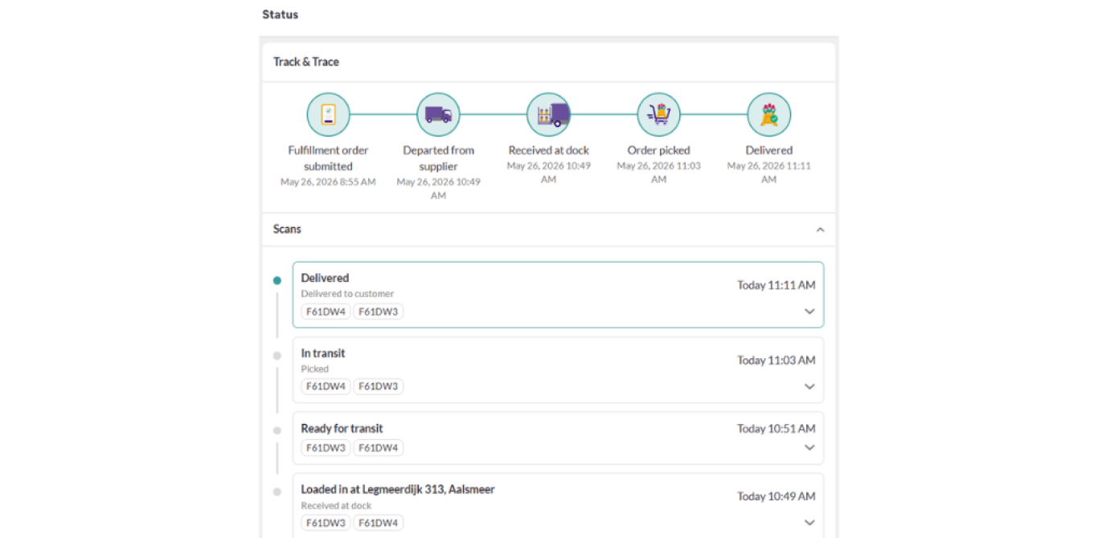
Task: Click the Order picked cart icon
Action: click(x=658, y=115)
